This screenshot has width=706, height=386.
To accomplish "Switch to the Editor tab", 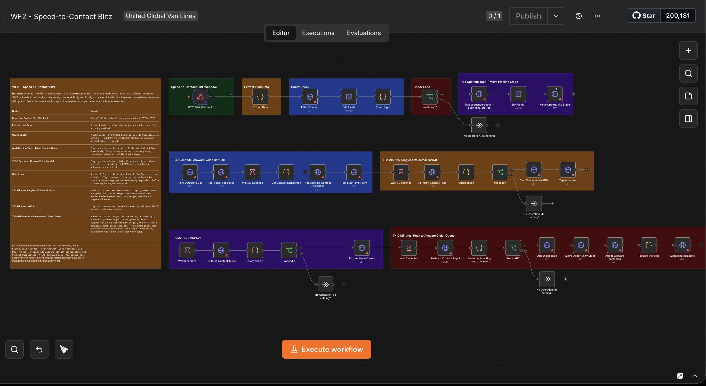I will [x=281, y=33].
